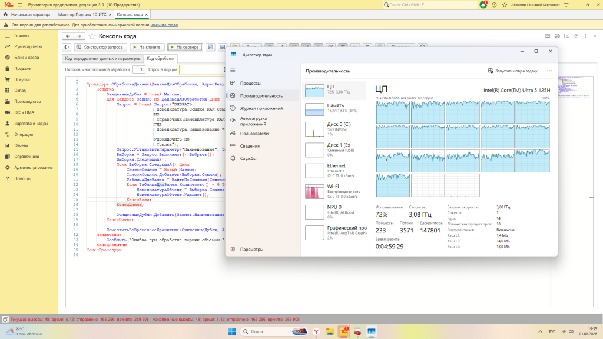The height and width of the screenshot is (339, 603).
Task: Select Память performance graph
Action: 334,109
